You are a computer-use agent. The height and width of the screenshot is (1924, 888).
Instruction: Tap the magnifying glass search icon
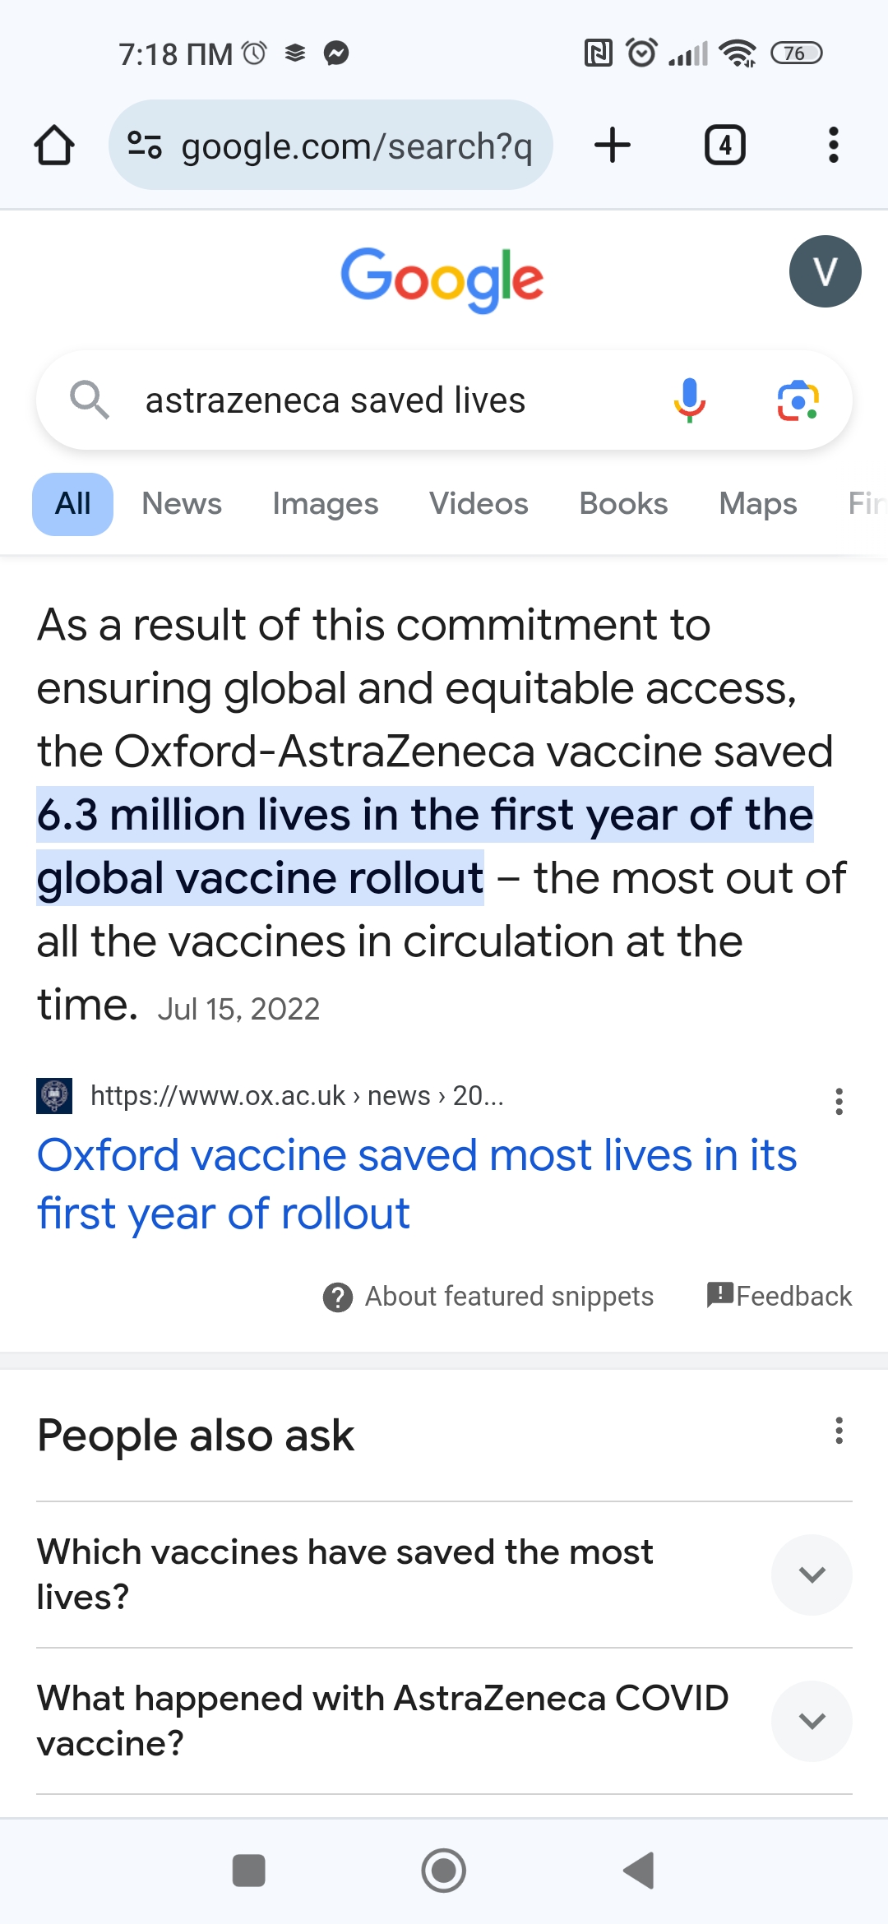pyautogui.click(x=90, y=400)
